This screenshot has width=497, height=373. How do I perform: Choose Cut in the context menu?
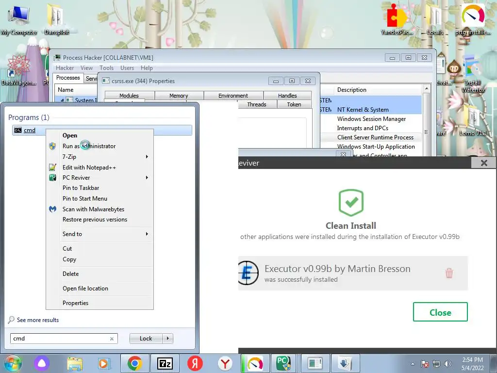(67, 249)
